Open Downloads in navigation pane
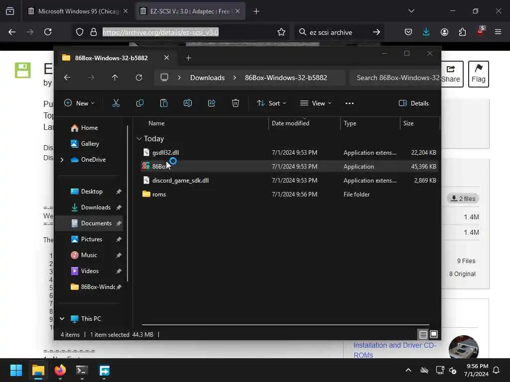Image resolution: width=510 pixels, height=382 pixels. 96,207
